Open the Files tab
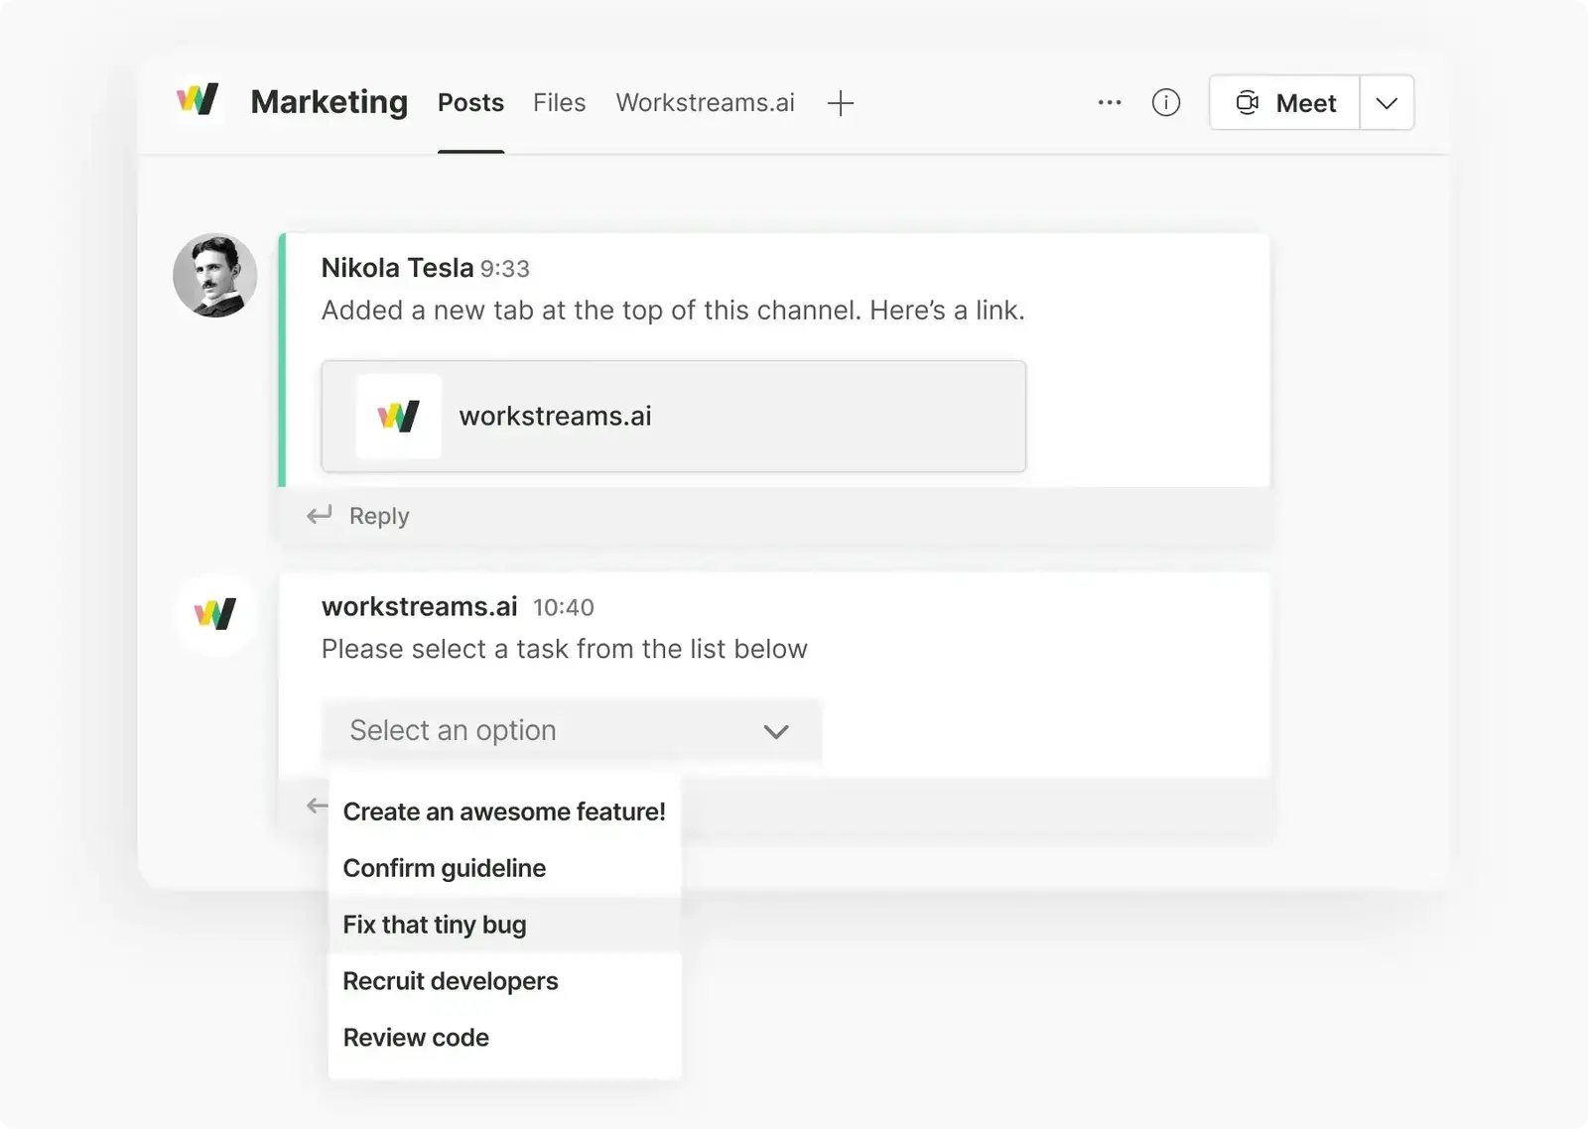 click(559, 103)
